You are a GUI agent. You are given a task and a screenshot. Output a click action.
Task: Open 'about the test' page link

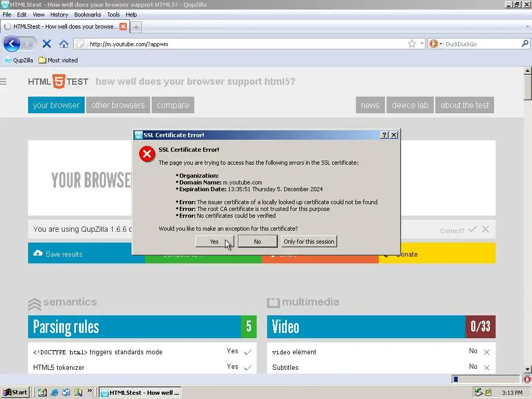[464, 105]
